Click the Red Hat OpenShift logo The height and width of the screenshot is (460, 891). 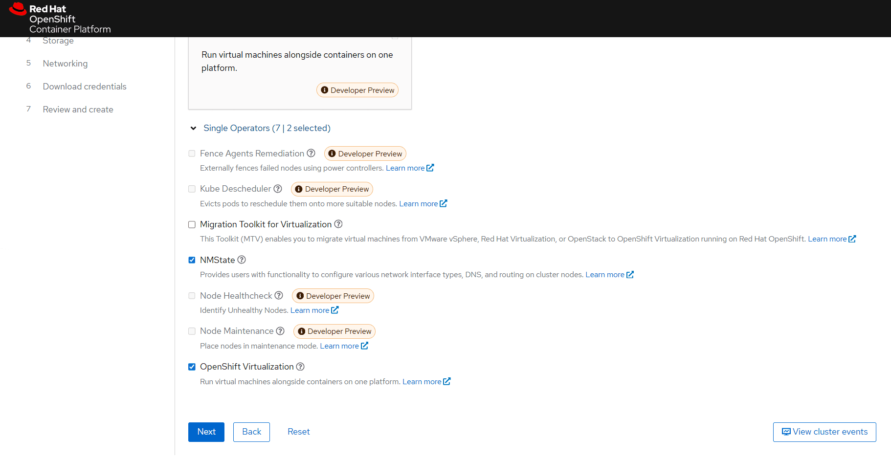point(60,19)
